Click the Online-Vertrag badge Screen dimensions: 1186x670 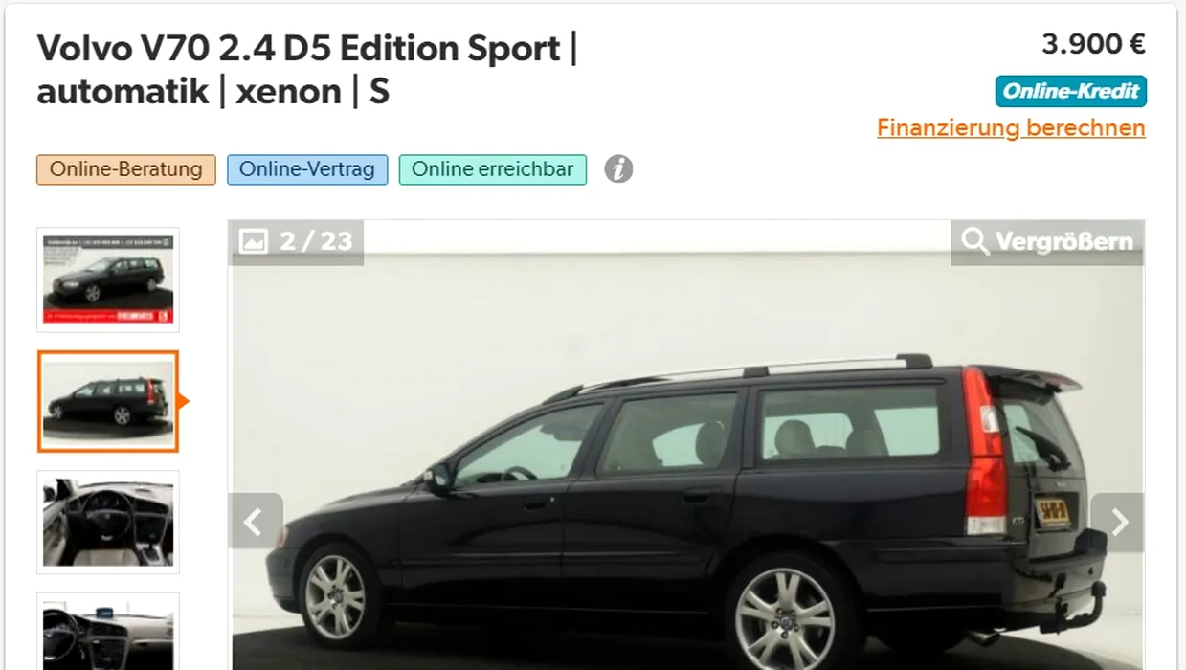307,169
